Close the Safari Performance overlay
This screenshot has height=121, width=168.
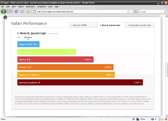[x=5, y=17]
